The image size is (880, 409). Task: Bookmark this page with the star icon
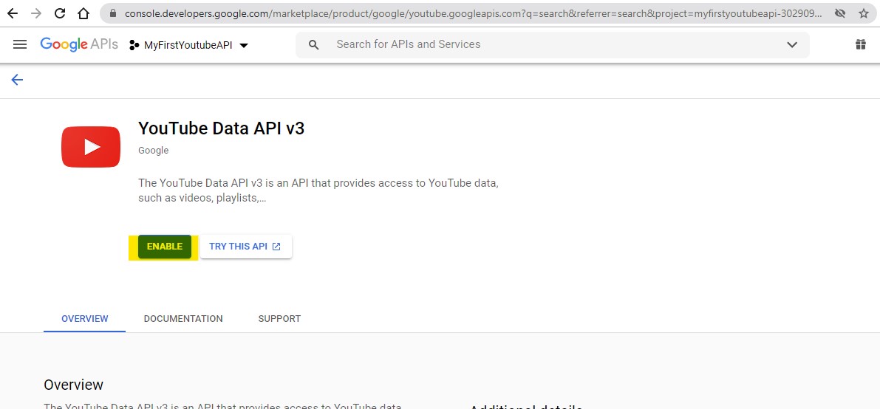click(863, 13)
